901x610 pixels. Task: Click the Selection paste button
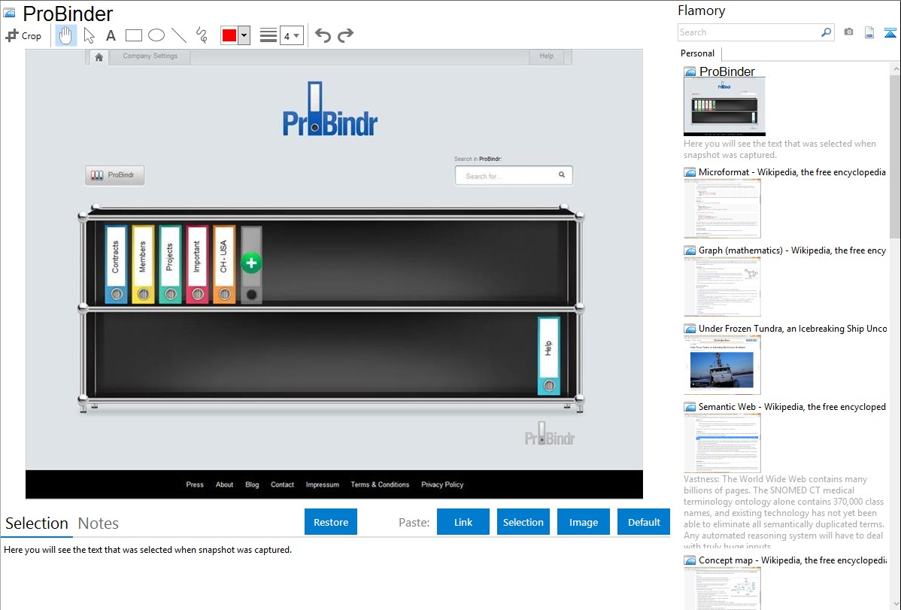click(x=523, y=522)
